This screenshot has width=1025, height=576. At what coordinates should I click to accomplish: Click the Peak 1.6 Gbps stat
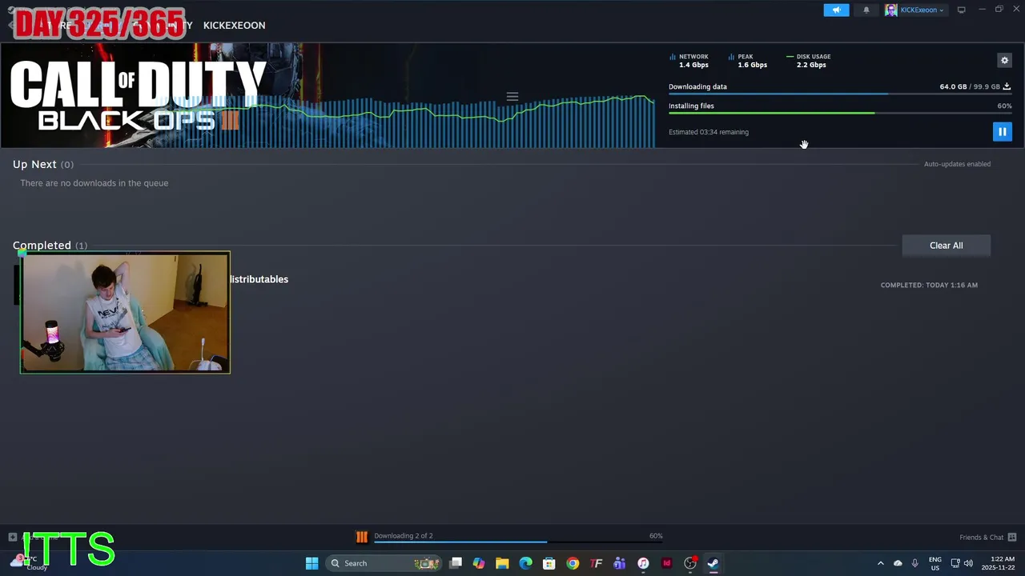click(x=748, y=61)
